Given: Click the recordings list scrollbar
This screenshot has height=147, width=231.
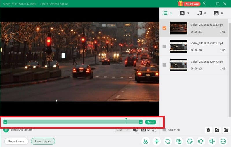Looking at the screenshot, I should pyautogui.click(x=230, y=70).
